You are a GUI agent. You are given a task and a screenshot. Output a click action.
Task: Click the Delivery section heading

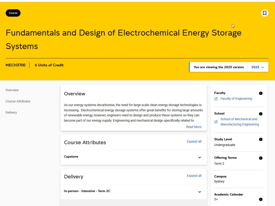(74, 177)
